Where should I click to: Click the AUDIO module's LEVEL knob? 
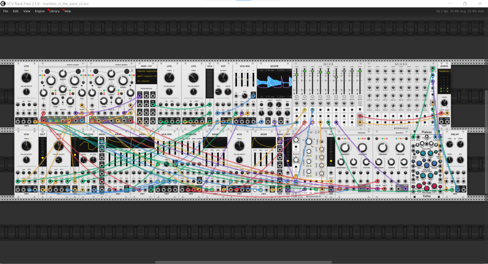click(x=445, y=102)
